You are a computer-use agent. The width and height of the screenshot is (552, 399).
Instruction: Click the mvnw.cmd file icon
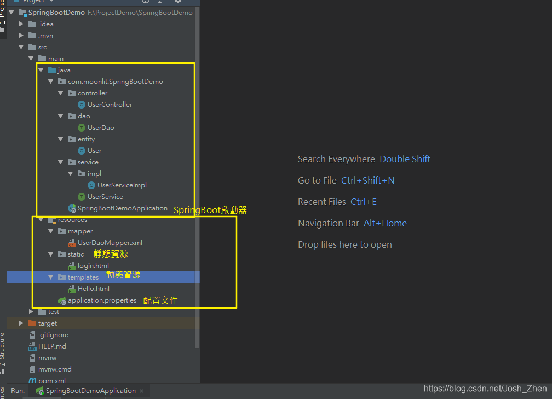coord(32,369)
